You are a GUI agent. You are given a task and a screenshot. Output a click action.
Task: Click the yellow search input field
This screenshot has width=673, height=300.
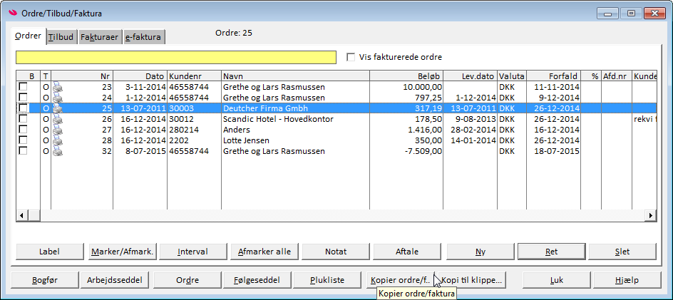[x=176, y=58]
